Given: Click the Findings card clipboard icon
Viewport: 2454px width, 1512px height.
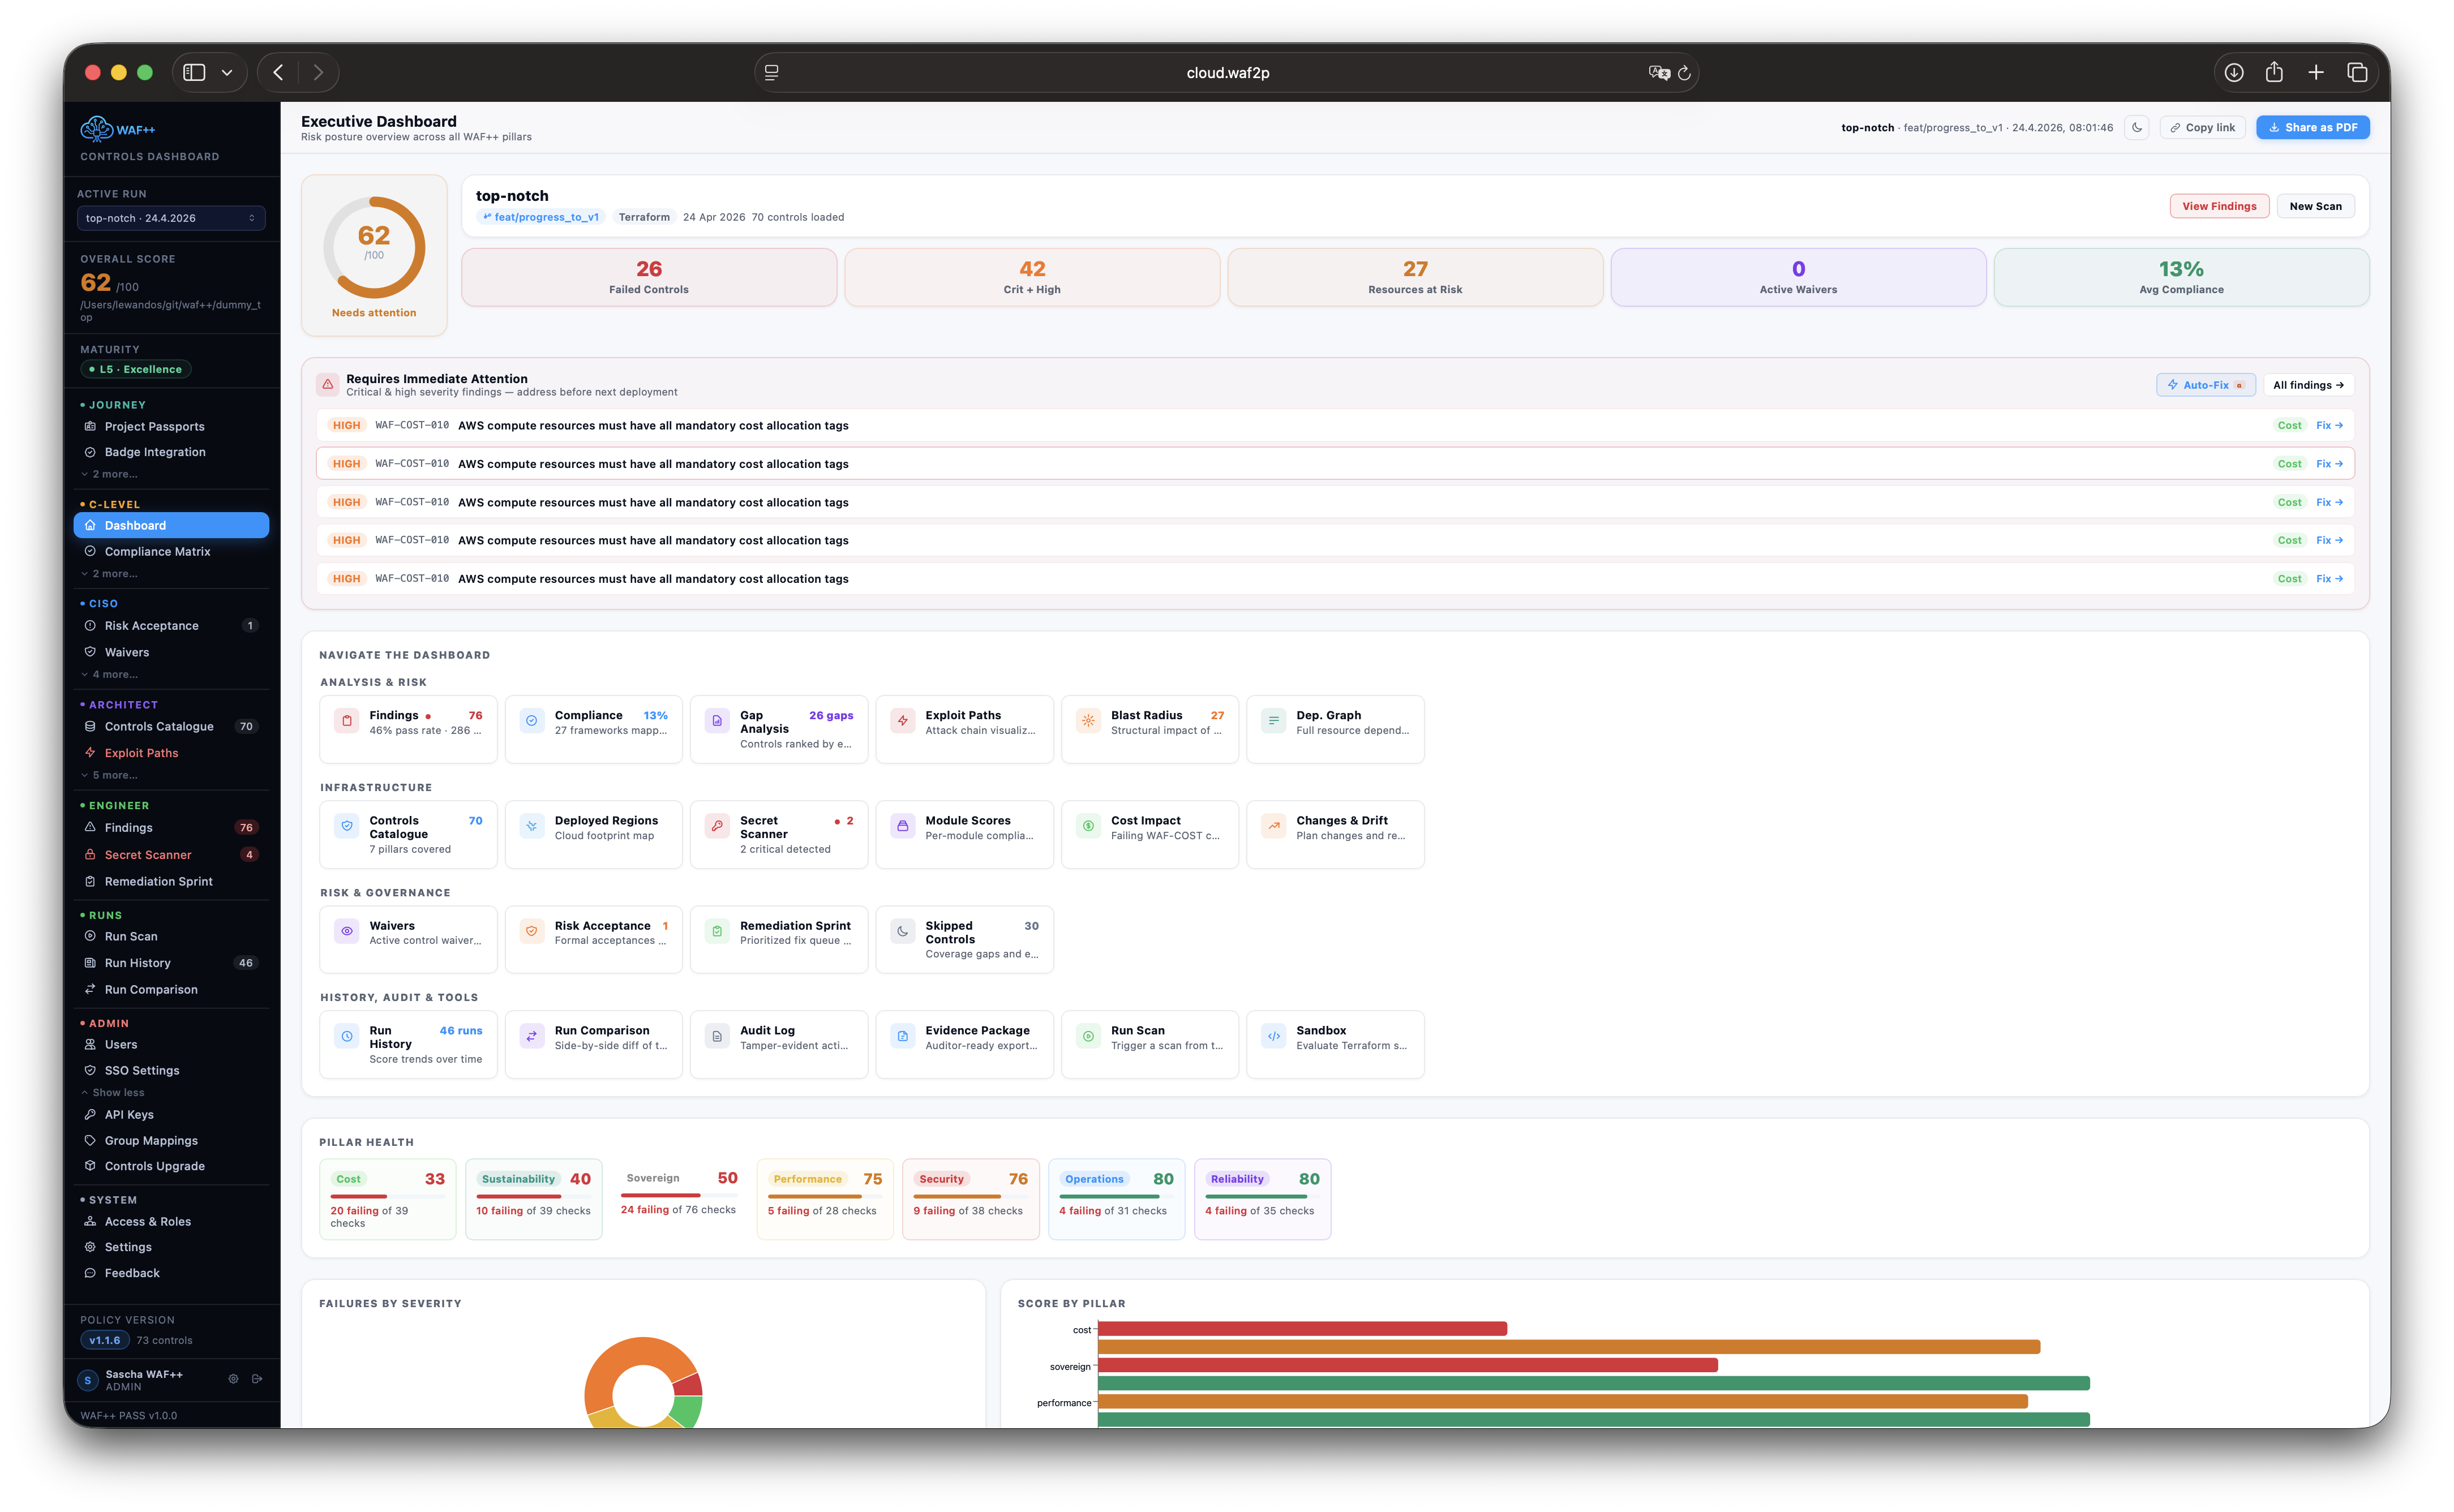Looking at the screenshot, I should (346, 720).
